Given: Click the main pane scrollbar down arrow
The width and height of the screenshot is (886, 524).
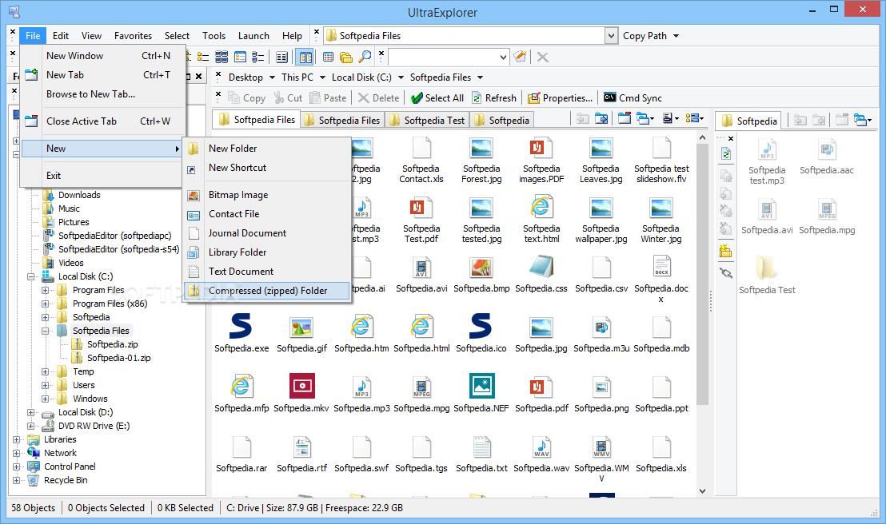Looking at the screenshot, I should click(x=702, y=490).
